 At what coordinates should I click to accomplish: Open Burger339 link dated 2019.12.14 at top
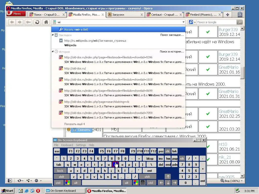click(x=228, y=30)
